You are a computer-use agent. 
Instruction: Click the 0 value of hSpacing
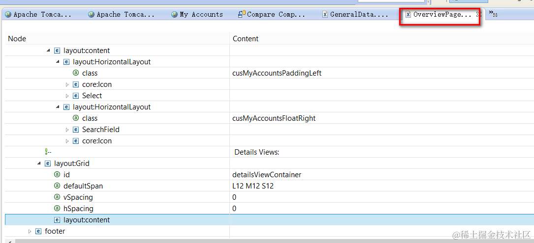(x=234, y=209)
